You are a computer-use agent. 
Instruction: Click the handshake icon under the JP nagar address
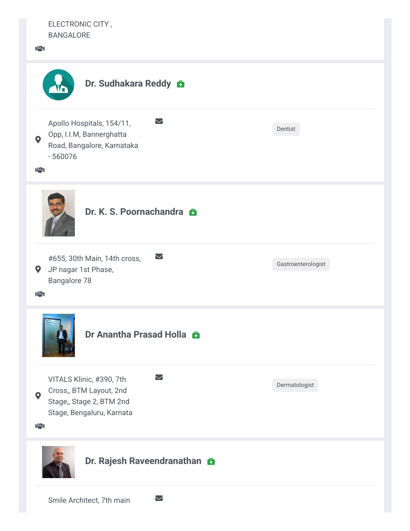click(40, 294)
